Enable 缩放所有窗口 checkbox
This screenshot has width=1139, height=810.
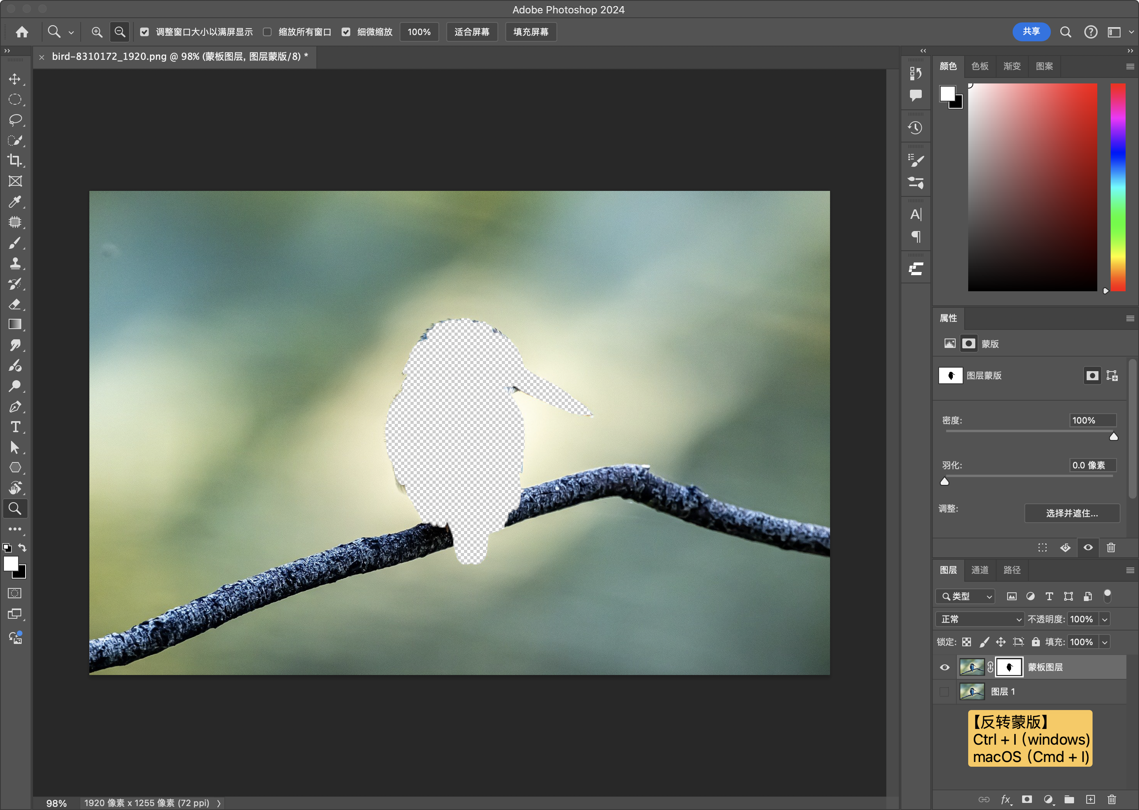[x=267, y=32]
